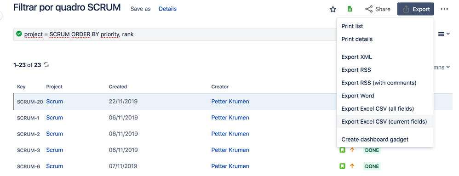The width and height of the screenshot is (459, 176).
Task: Open issue SCRUM-6
Action: click(x=29, y=167)
